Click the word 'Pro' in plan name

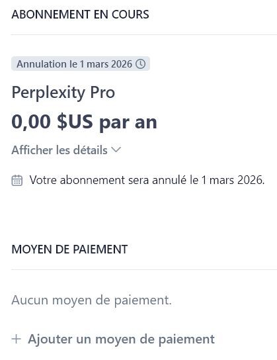[102, 93]
